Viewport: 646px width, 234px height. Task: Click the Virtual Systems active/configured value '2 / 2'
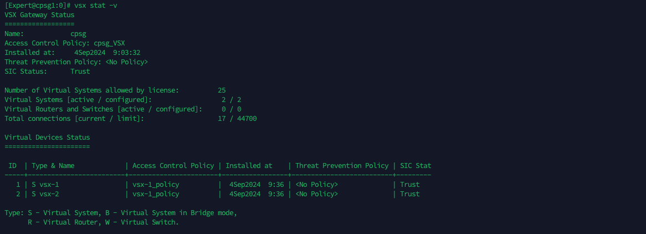coord(231,100)
